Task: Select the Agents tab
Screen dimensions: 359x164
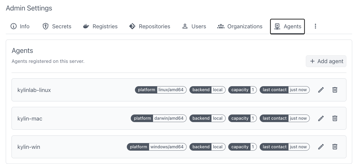Action: (287, 26)
